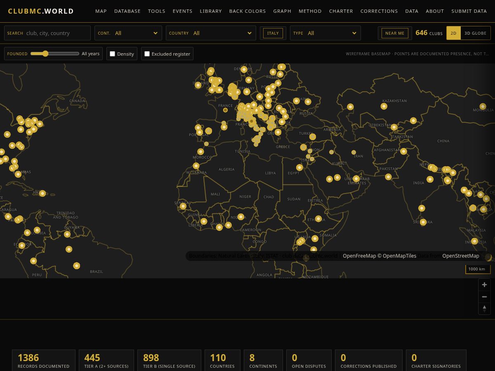Open the Events page

click(182, 11)
